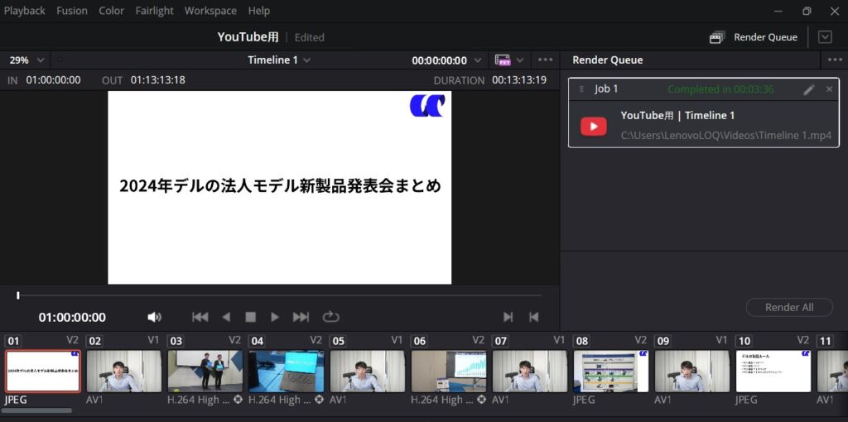Open the 29% viewer zoom dropdown
The height and width of the screenshot is (422, 848).
tap(26, 60)
